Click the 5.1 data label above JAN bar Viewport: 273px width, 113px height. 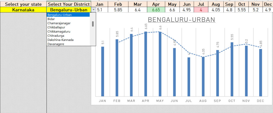(x=103, y=43)
